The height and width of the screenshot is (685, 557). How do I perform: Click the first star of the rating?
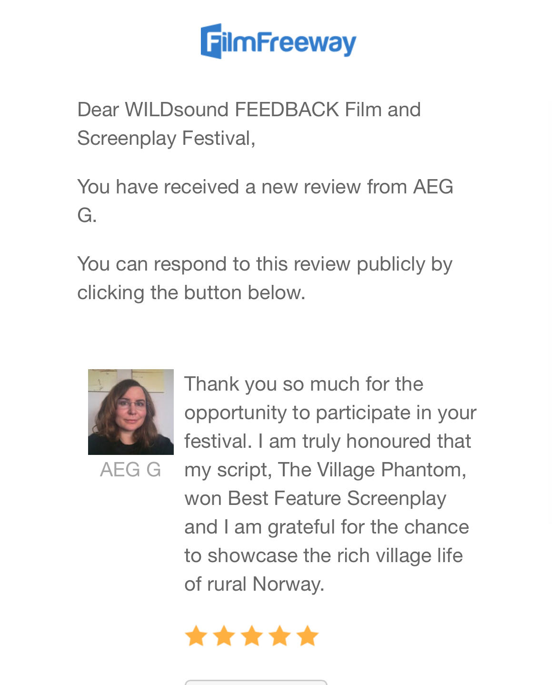pyautogui.click(x=196, y=636)
